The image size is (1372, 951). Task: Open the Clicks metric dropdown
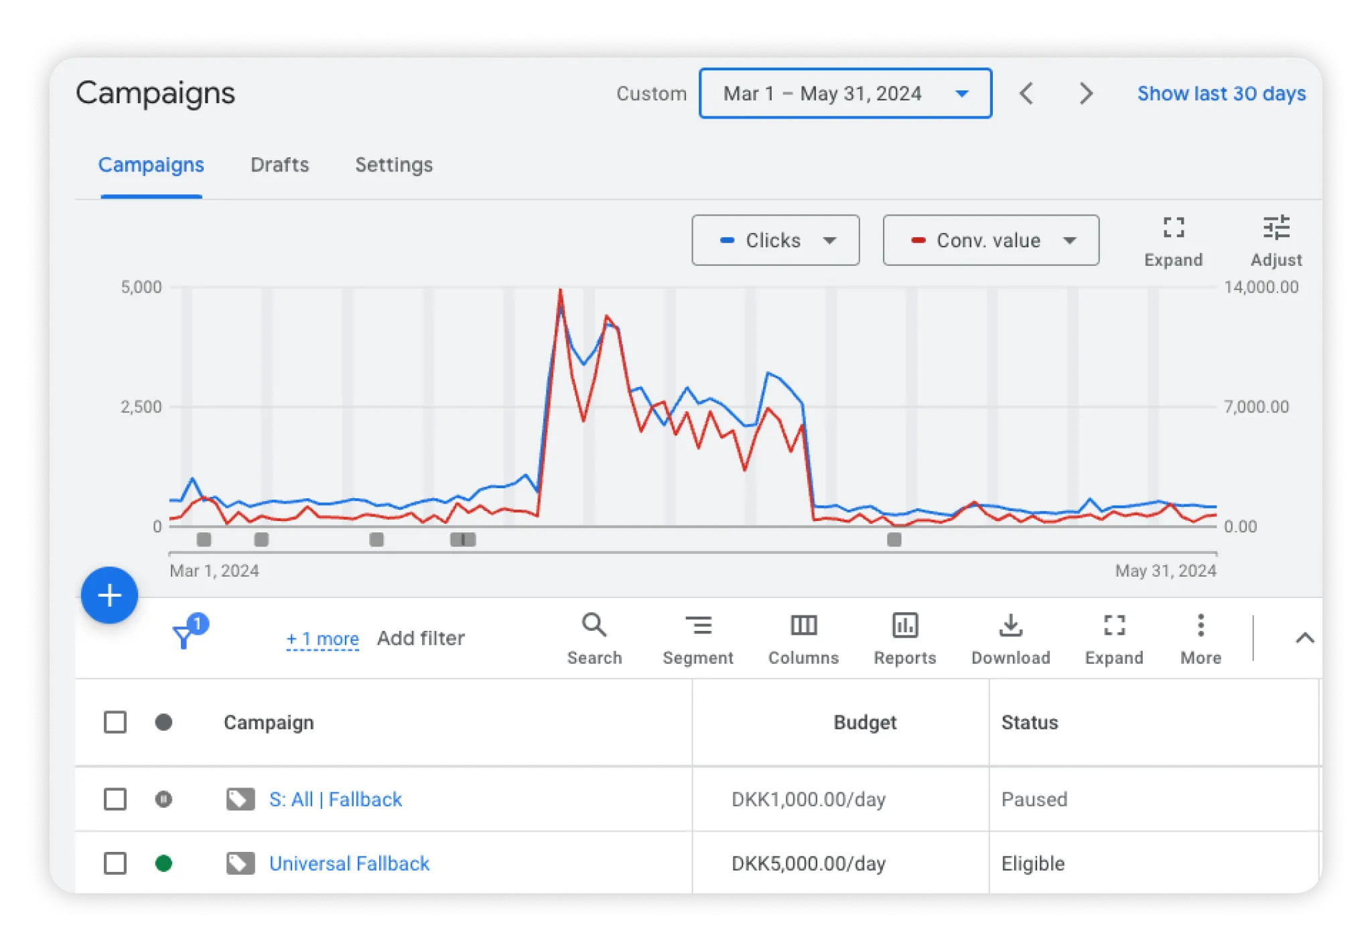776,240
